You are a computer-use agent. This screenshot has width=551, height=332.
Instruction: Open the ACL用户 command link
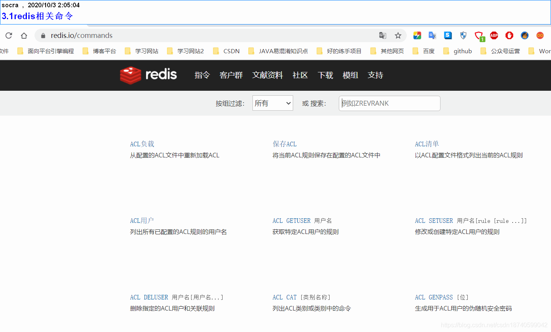point(142,221)
